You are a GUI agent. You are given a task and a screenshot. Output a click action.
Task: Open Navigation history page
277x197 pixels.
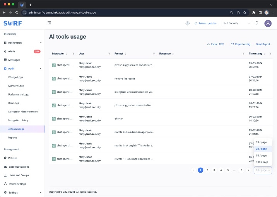pos(18,120)
